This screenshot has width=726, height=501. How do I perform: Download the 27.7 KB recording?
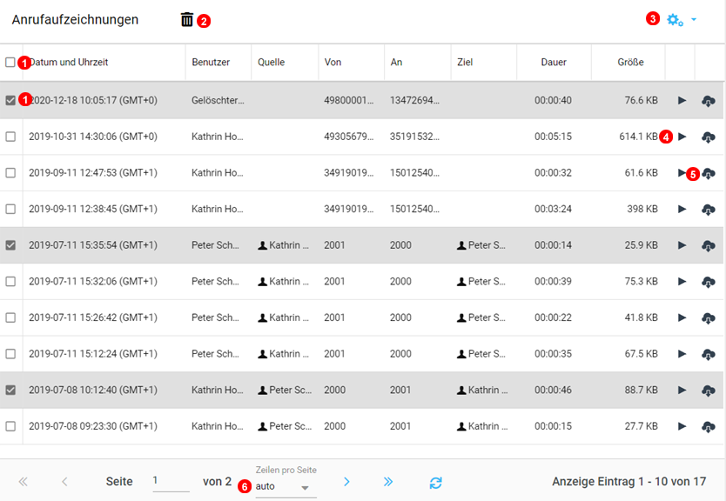709,426
